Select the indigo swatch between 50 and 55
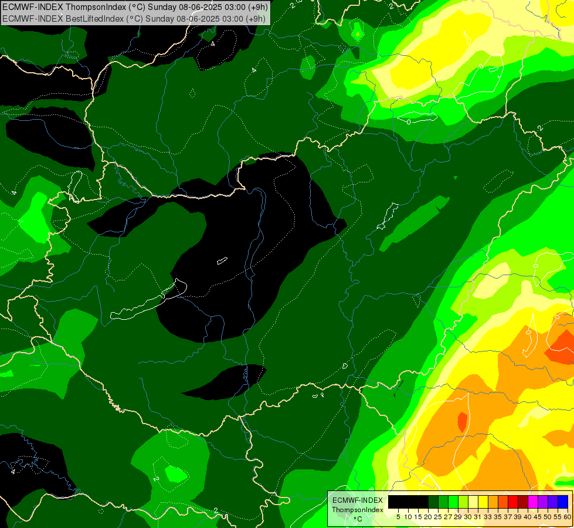 tap(553, 502)
